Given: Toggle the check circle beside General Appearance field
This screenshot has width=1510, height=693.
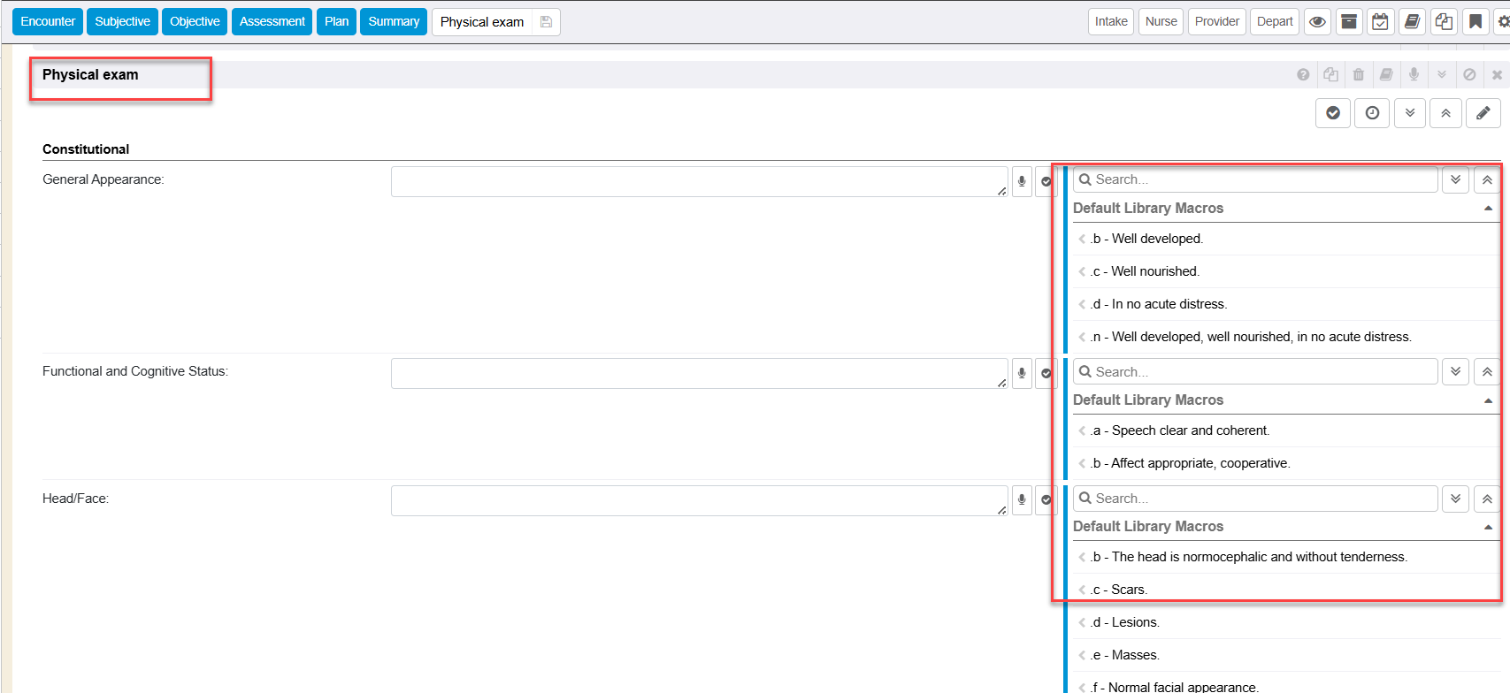Looking at the screenshot, I should (1046, 181).
